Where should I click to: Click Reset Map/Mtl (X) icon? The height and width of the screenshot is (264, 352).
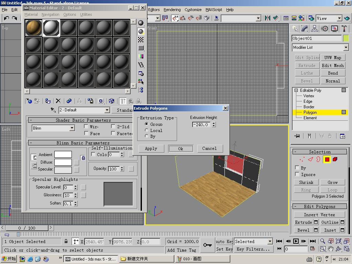click(x=58, y=101)
